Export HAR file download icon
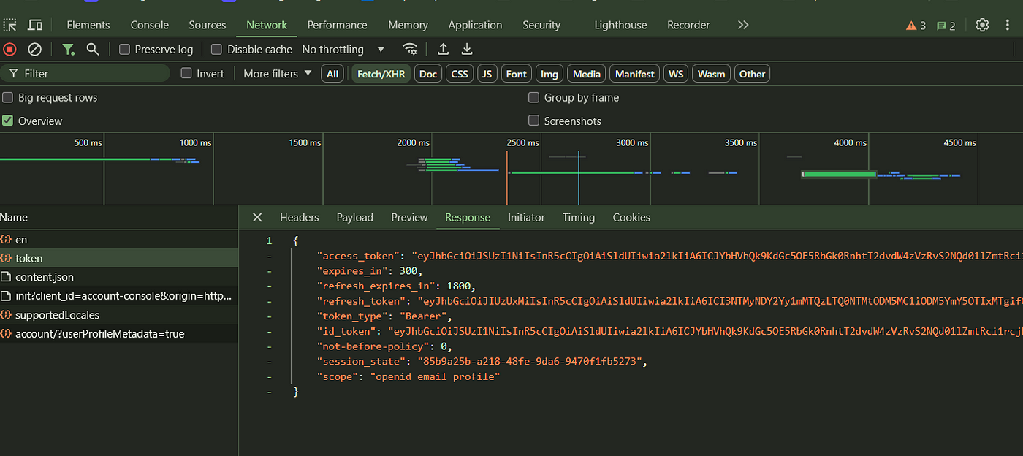 [467, 49]
